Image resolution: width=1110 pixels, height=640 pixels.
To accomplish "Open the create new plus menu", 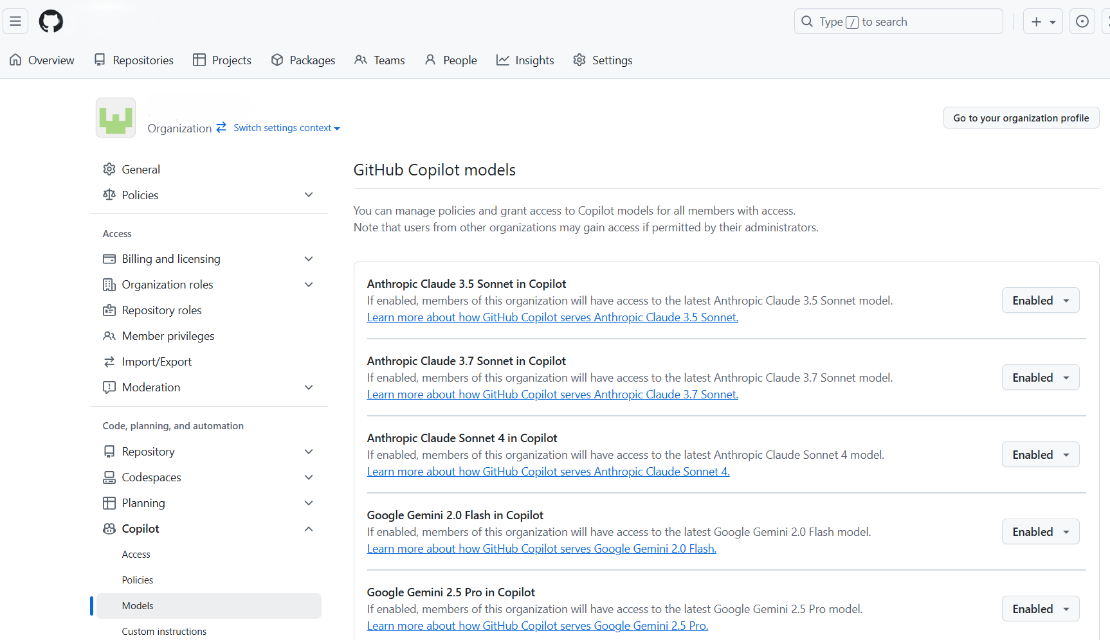I will (x=1042, y=21).
